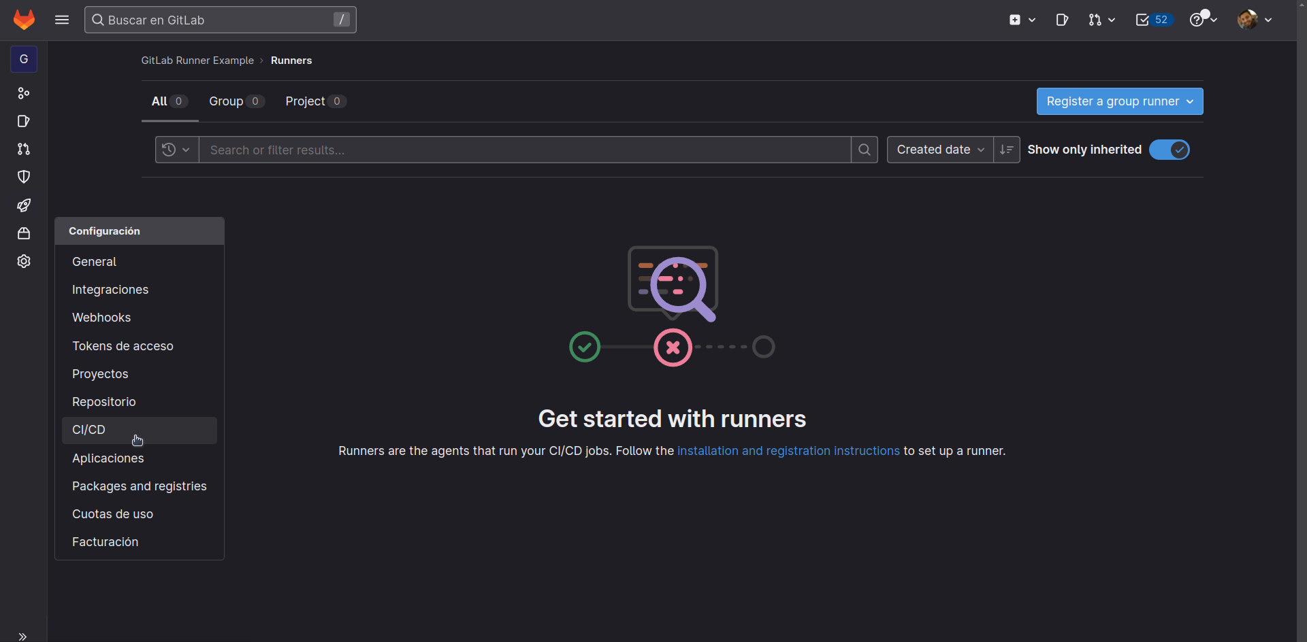Open the to-do list with 52 items
The image size is (1307, 642).
[x=1153, y=20]
